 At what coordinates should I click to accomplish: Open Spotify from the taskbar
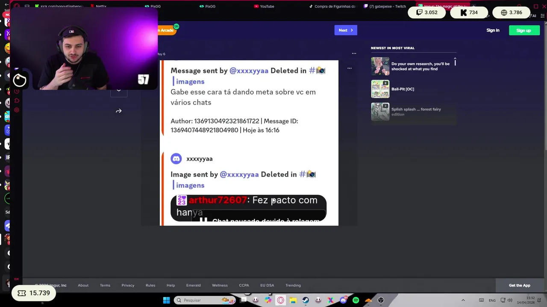[x=356, y=300]
